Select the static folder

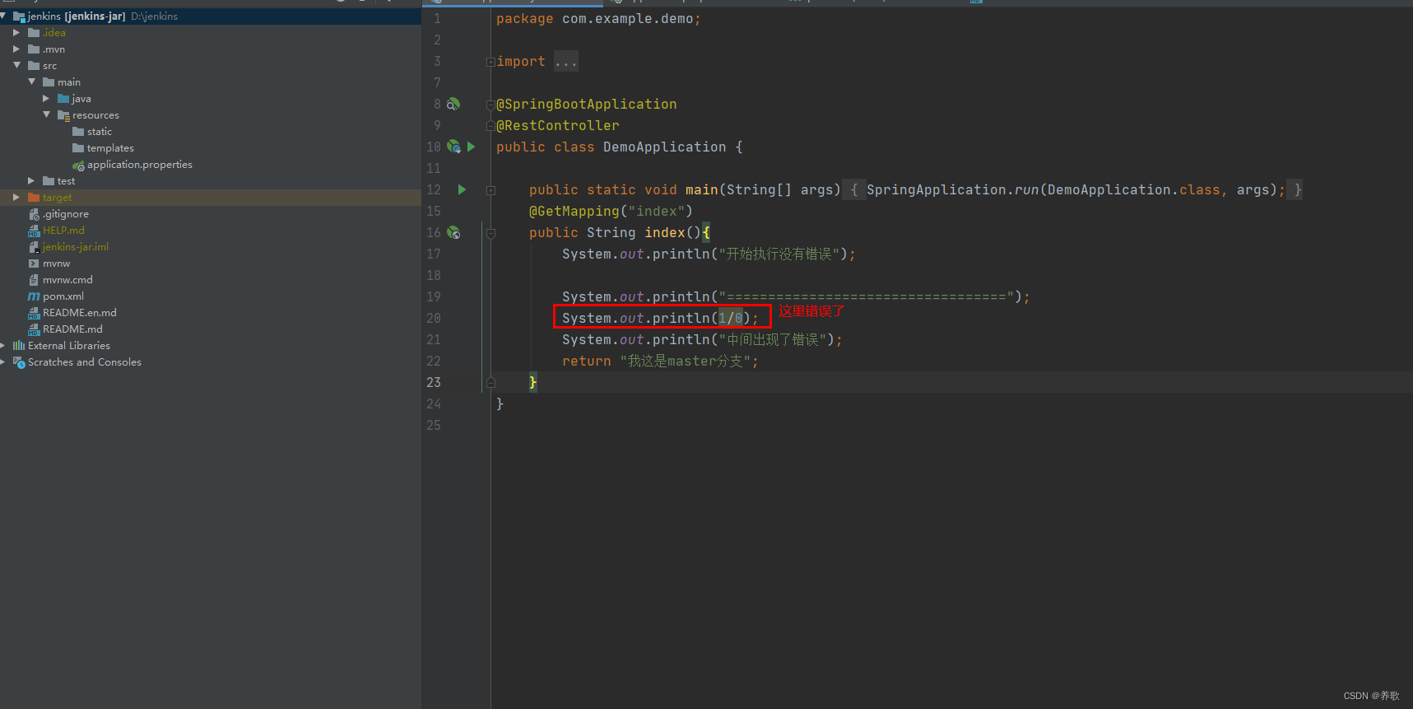(99, 132)
